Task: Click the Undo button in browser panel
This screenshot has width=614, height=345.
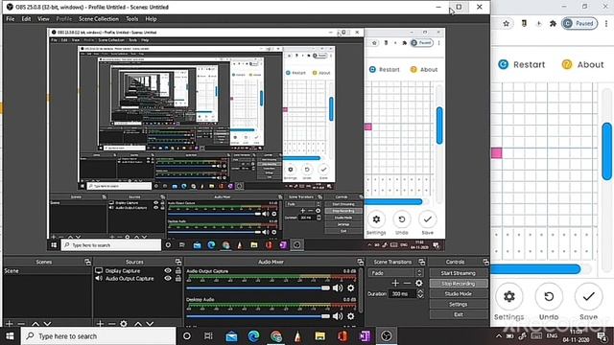Action: [549, 297]
